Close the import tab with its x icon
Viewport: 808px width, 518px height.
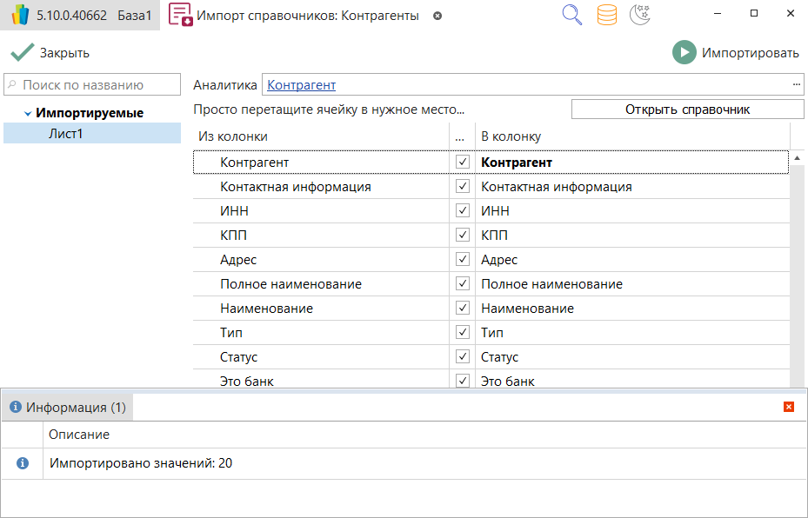tap(437, 16)
